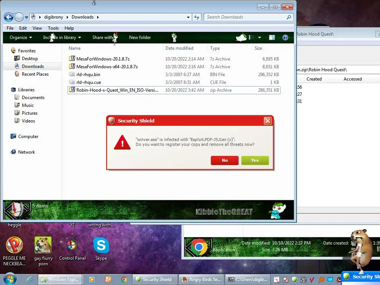Select Robin-Hood-s-Quest zip archive
The height and width of the screenshot is (285, 380).
tap(174, 90)
